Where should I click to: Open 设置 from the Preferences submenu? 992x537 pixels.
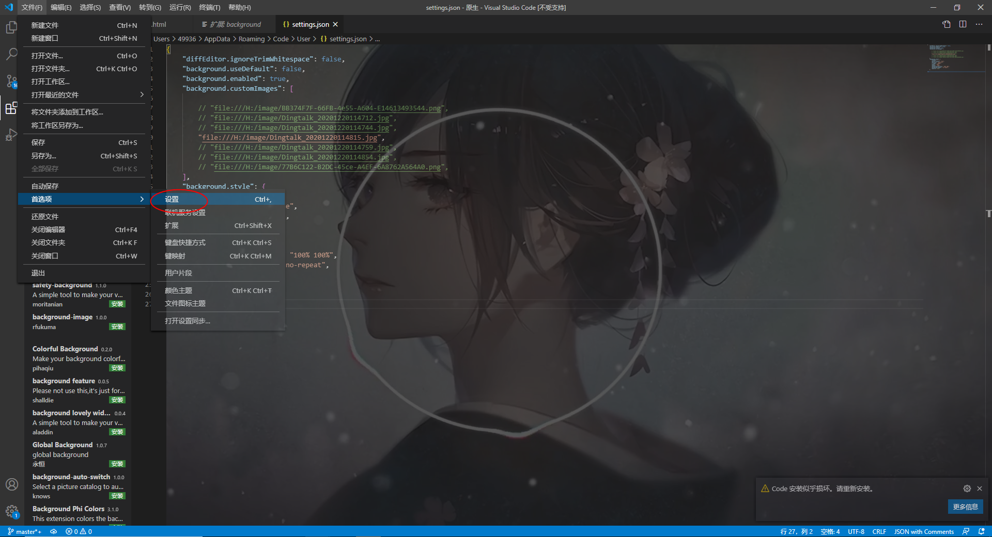(172, 199)
